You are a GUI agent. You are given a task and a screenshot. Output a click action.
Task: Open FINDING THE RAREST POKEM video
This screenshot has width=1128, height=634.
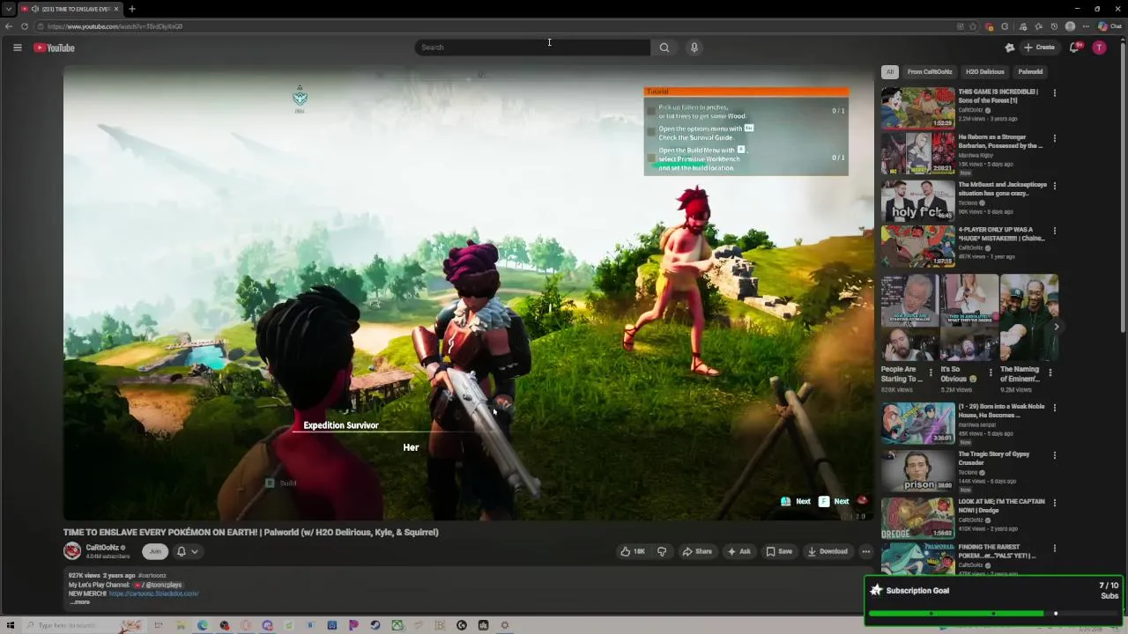point(917,560)
